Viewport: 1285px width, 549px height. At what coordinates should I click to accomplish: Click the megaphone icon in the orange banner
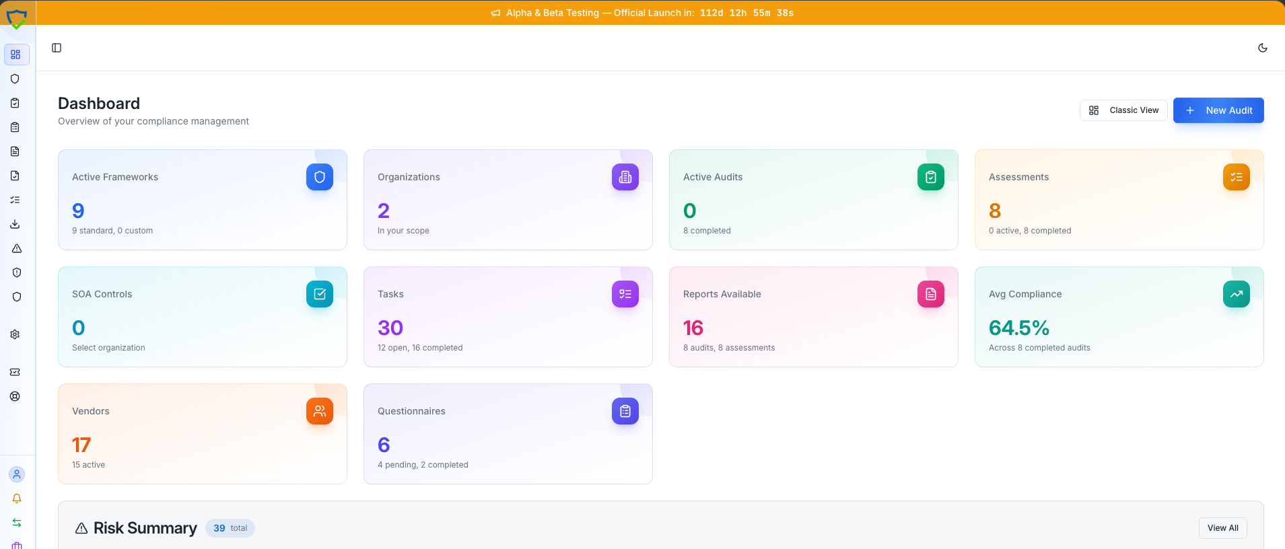495,13
